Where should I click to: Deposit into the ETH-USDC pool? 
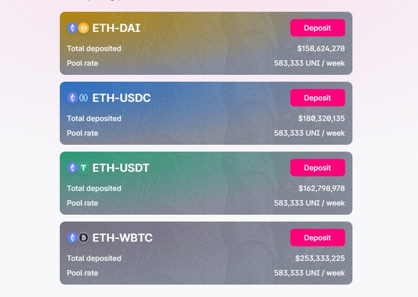317,98
